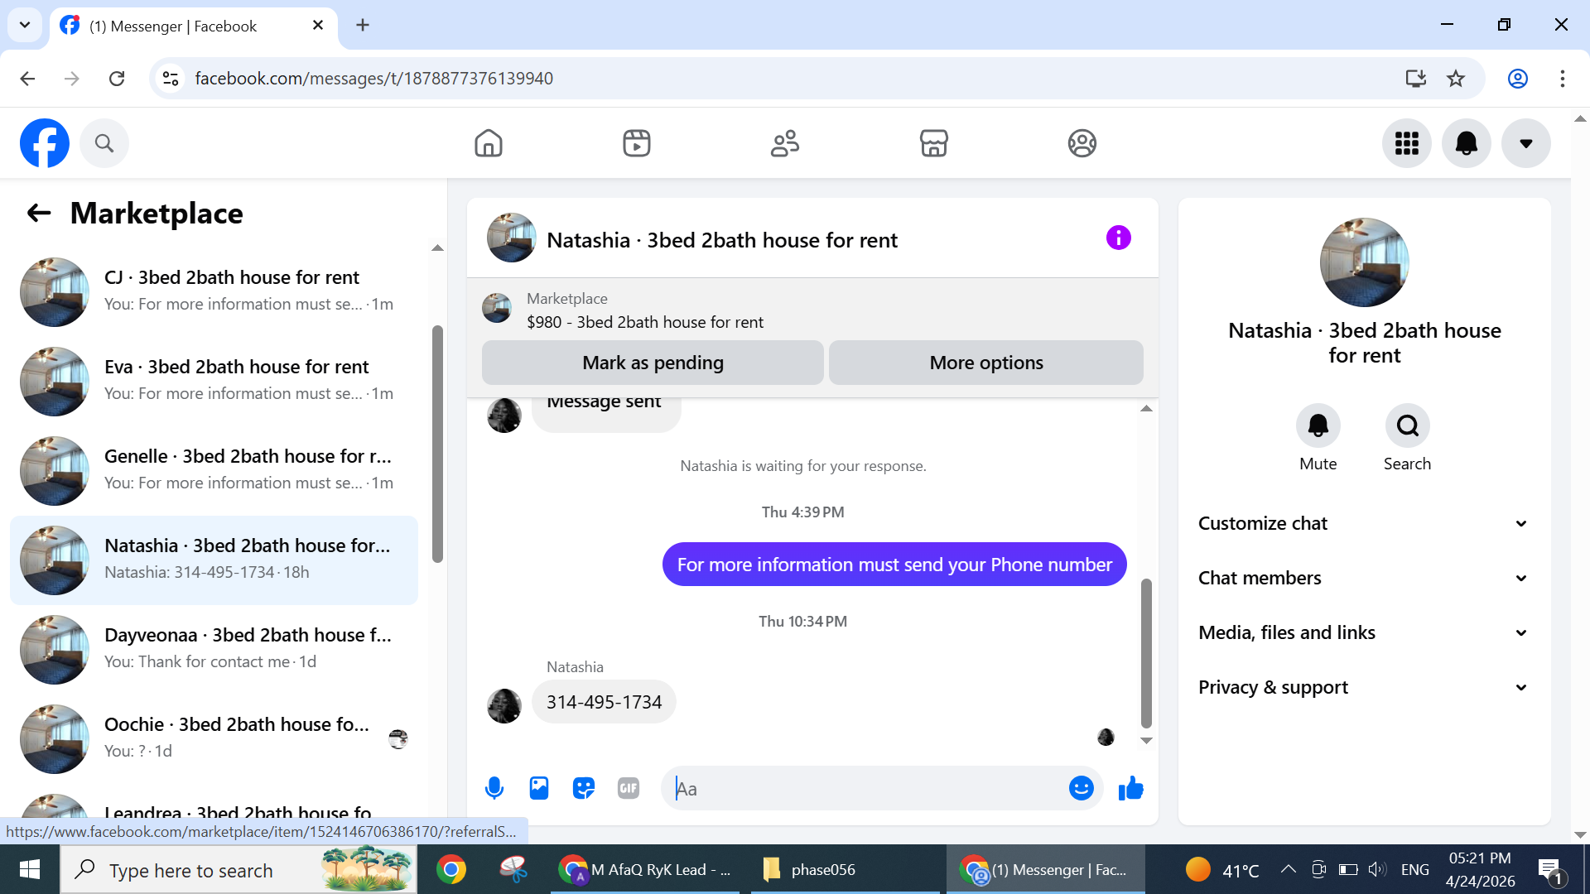Screen dimensions: 1590x894
Task: Open Chrome three-dot menu
Action: point(1562,79)
